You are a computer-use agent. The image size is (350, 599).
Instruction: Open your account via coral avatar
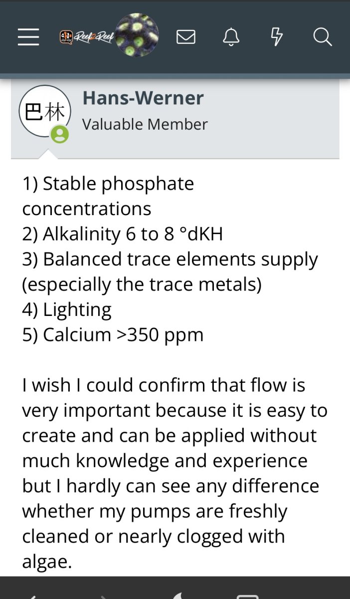click(137, 36)
